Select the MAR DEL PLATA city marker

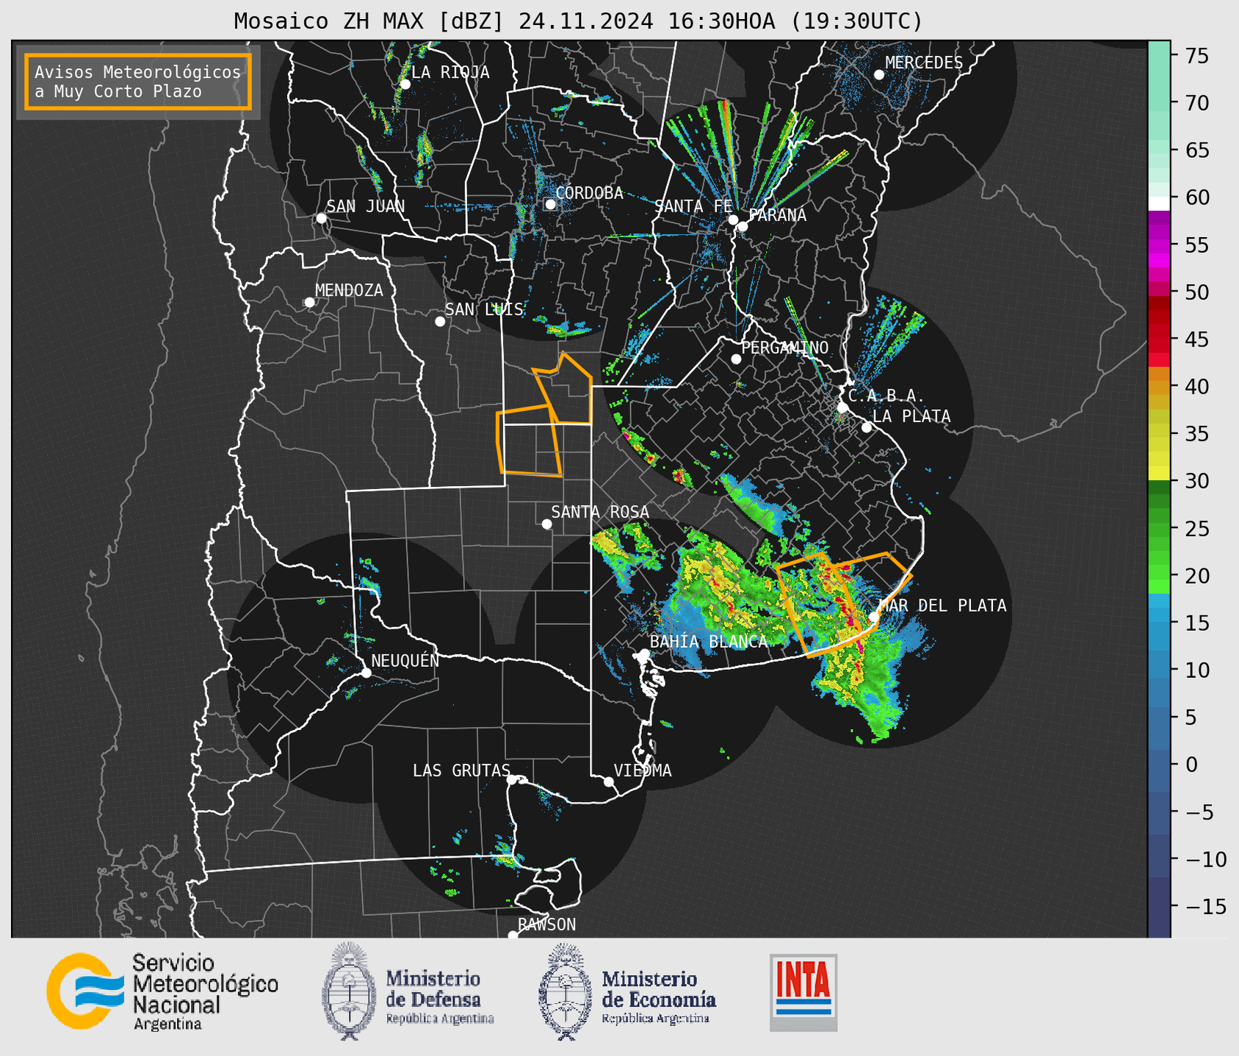coord(873,617)
